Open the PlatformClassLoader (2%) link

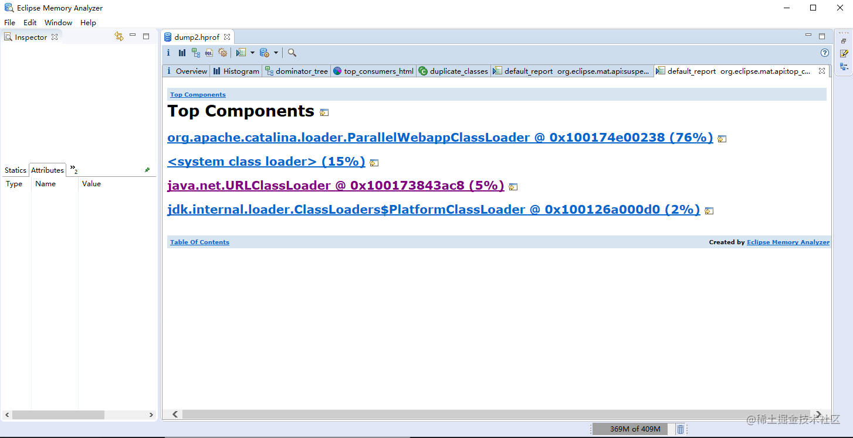click(434, 210)
